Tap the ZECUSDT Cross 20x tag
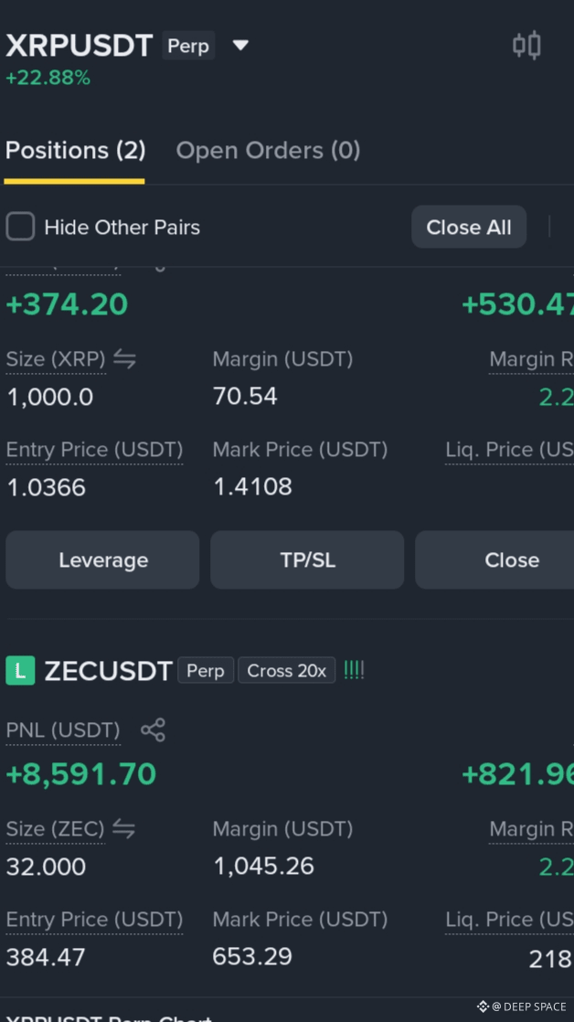 pos(287,671)
